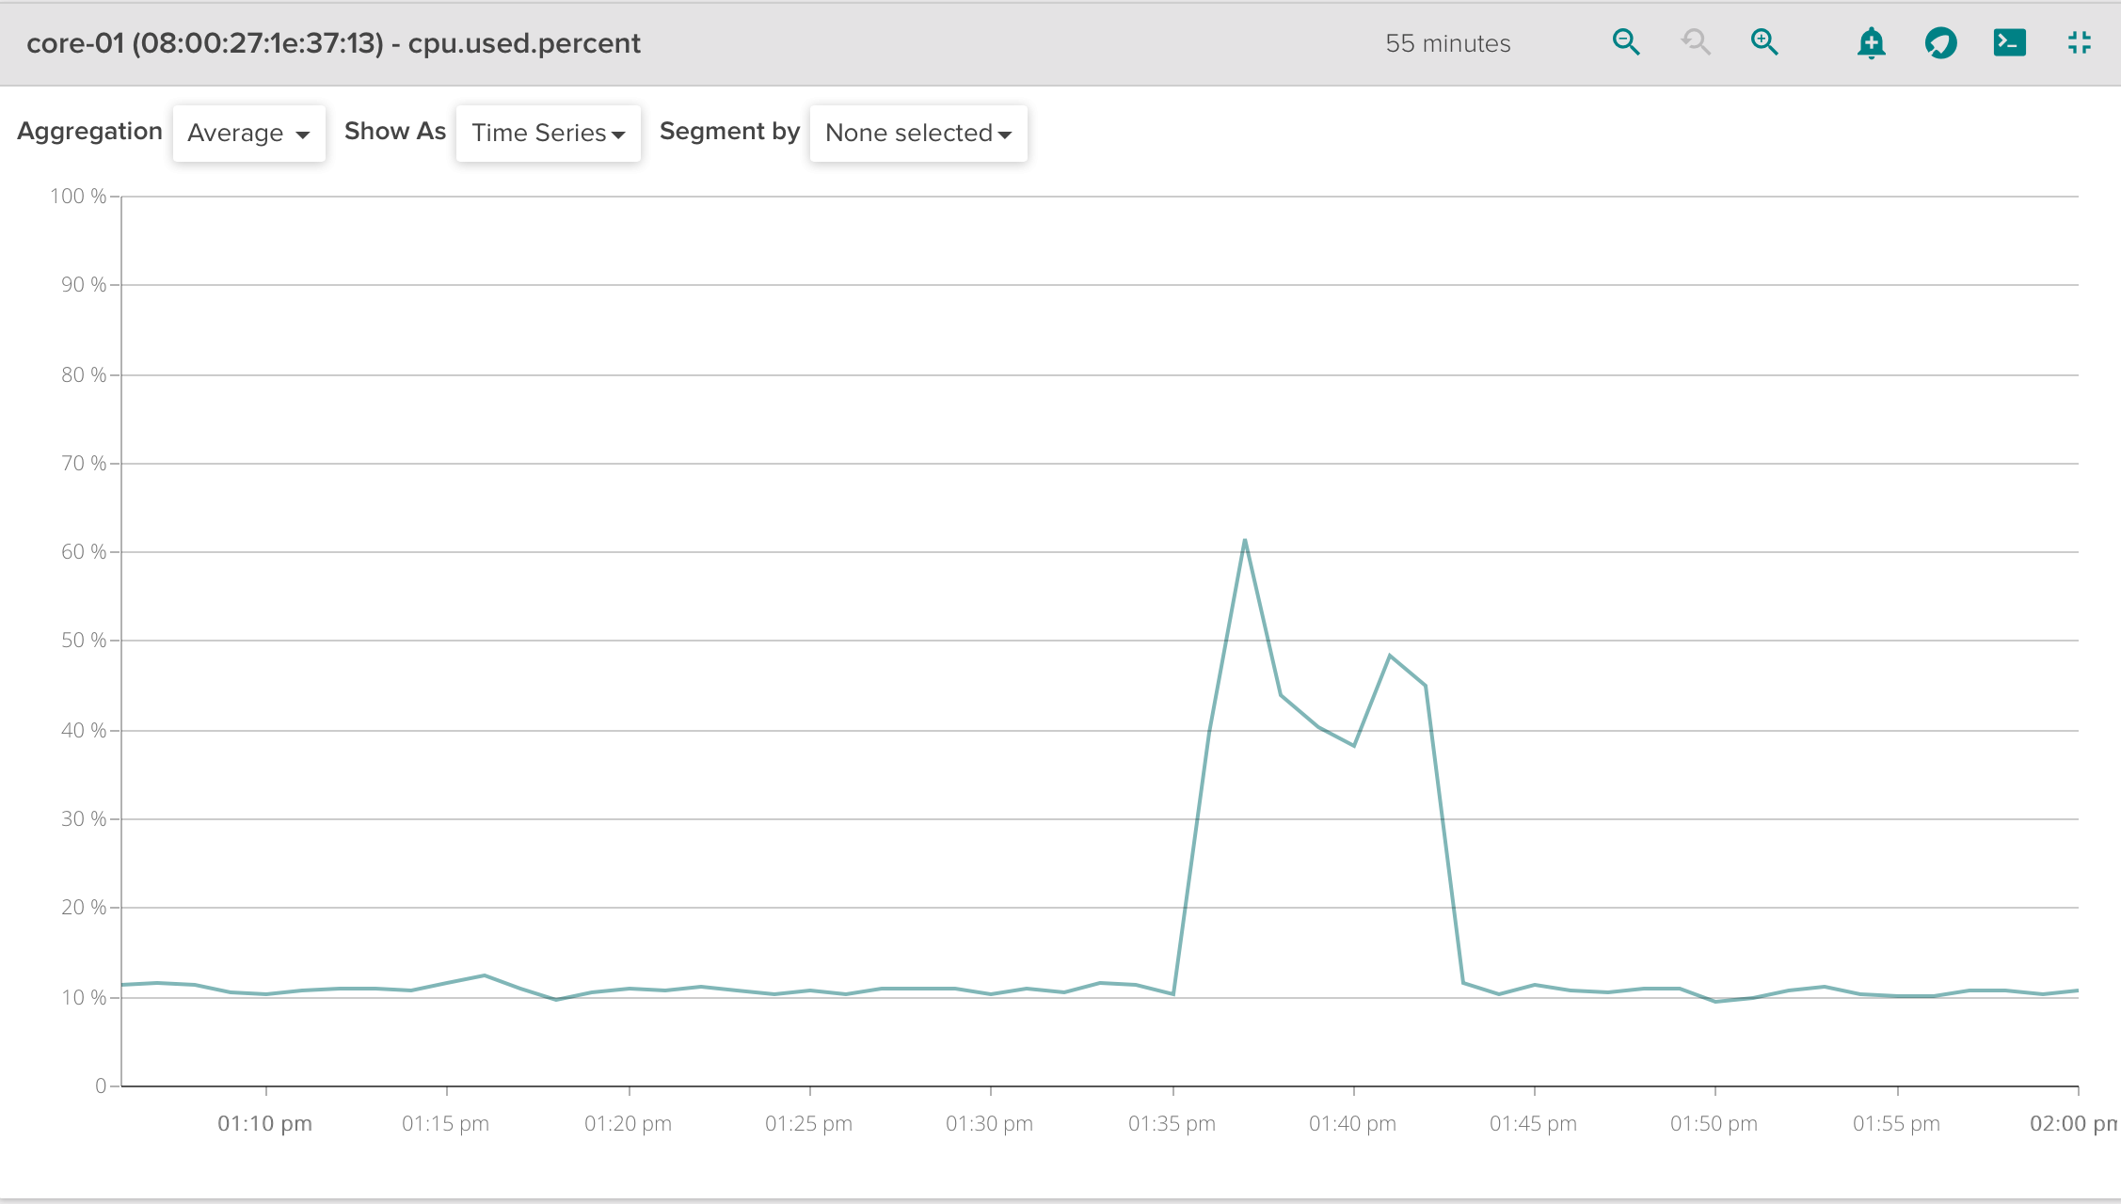Click the 61% peak on the chart line
Viewport: 2121px width, 1204px height.
point(1244,541)
